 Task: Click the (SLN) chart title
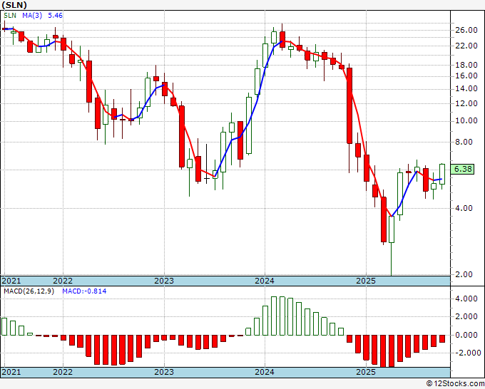coord(14,5)
